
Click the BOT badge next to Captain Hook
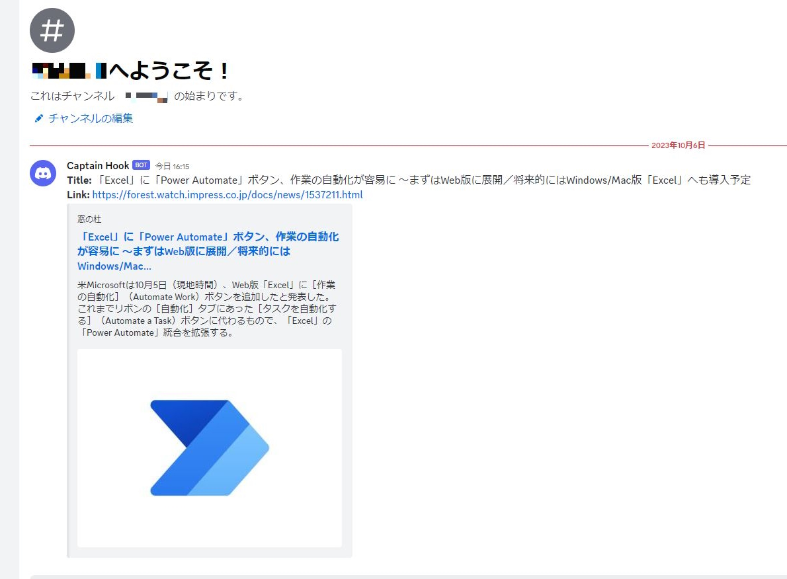tap(142, 165)
